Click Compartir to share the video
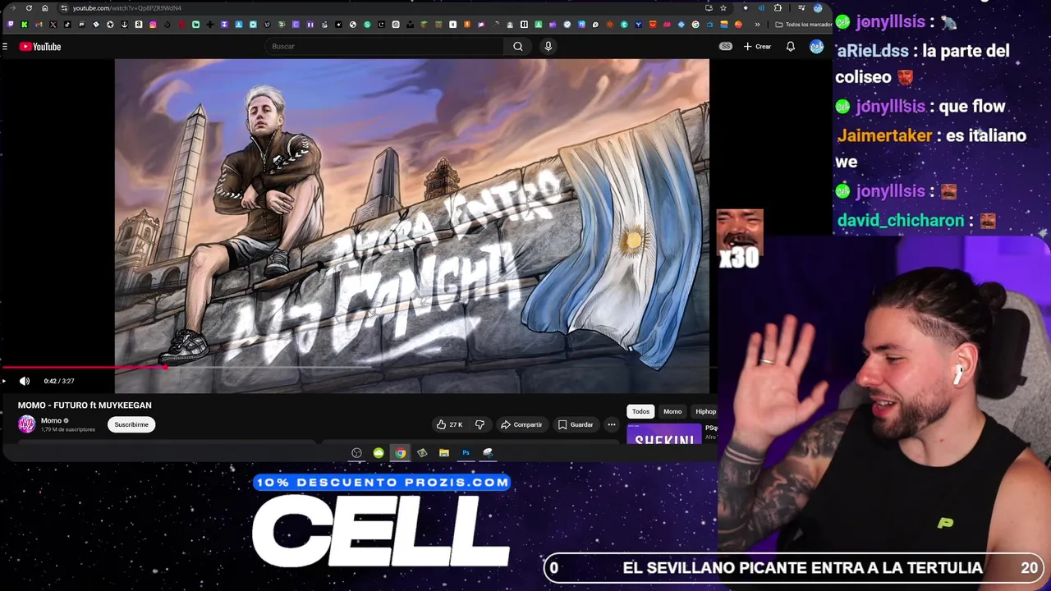 click(521, 424)
